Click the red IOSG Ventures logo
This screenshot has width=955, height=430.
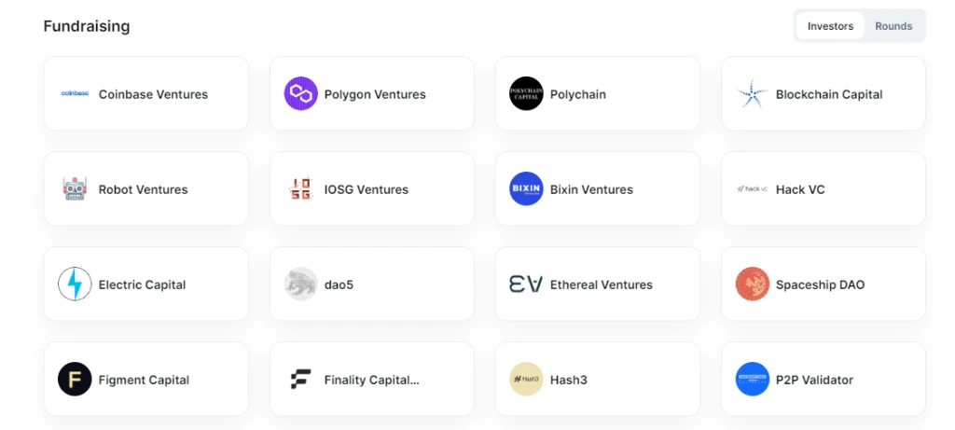pyautogui.click(x=301, y=188)
